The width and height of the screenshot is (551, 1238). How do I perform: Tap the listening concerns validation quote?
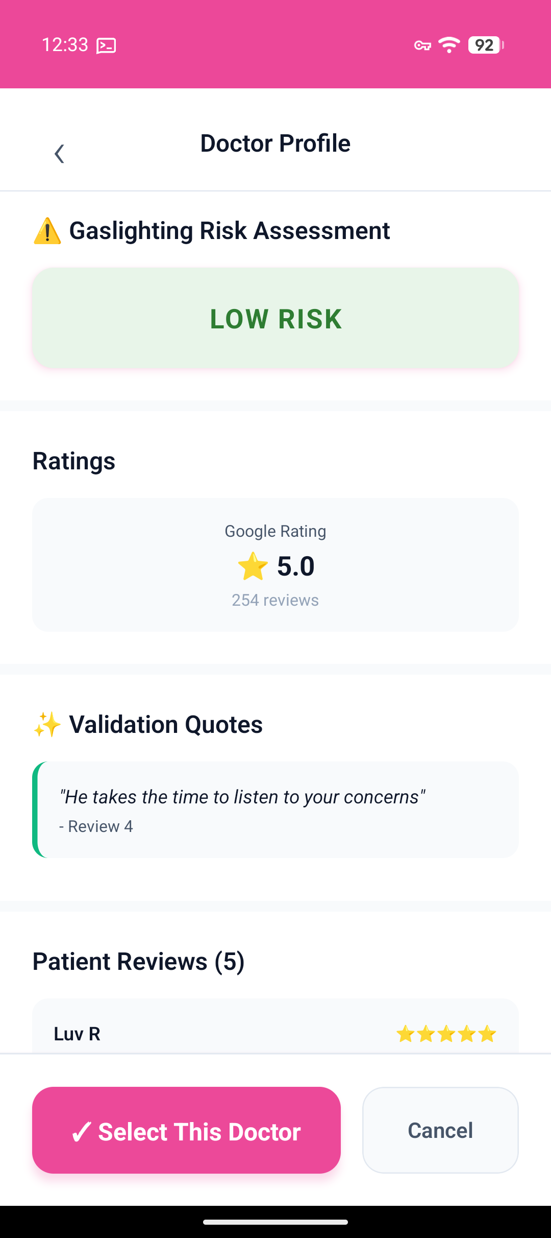point(242,797)
